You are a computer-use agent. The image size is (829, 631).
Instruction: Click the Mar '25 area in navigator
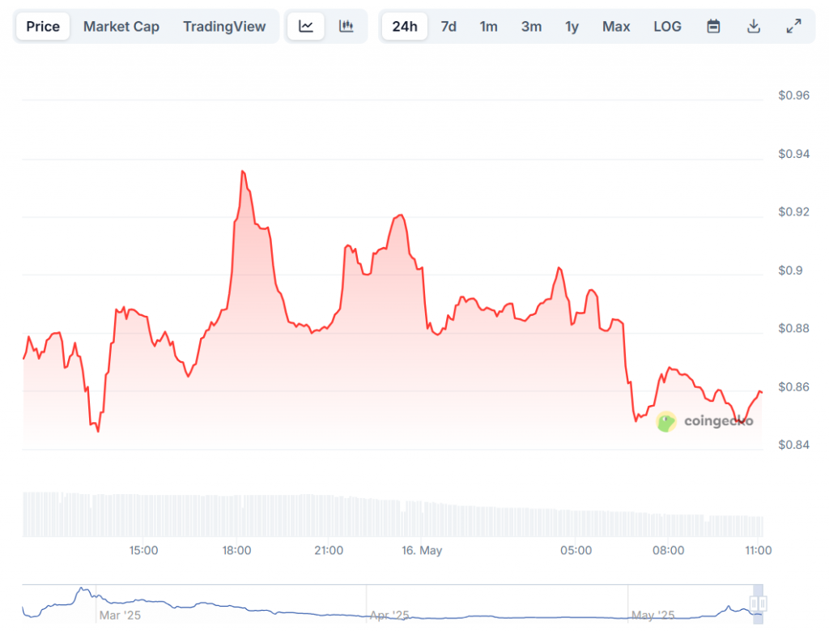click(120, 616)
